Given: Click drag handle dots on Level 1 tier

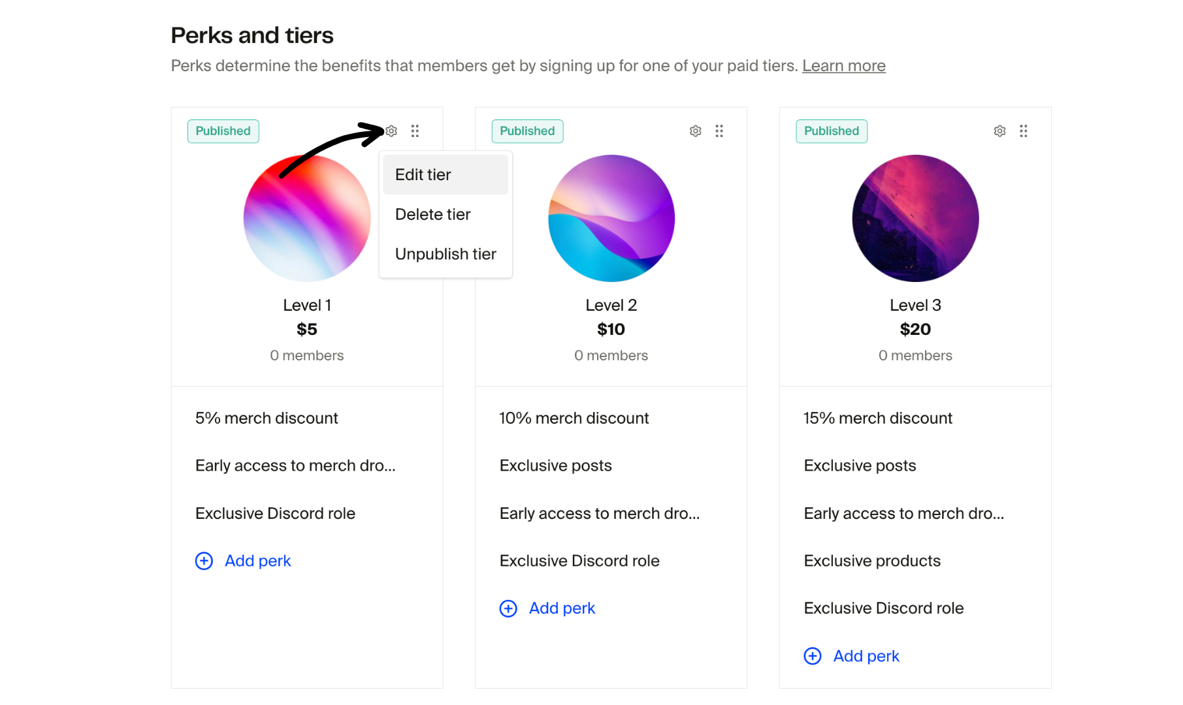Looking at the screenshot, I should 415,131.
